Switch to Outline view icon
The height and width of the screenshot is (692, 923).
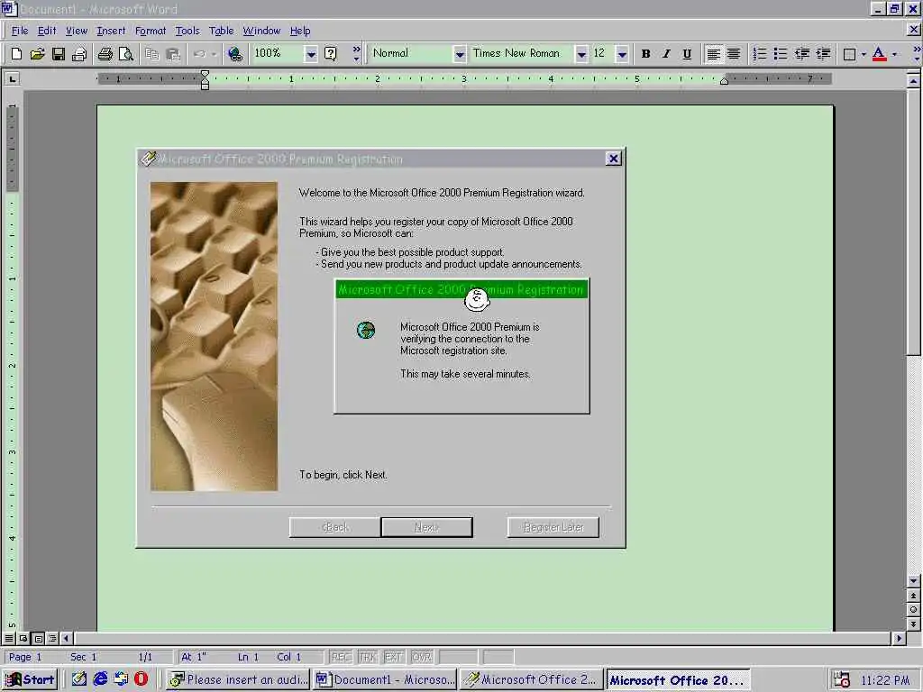coord(52,639)
